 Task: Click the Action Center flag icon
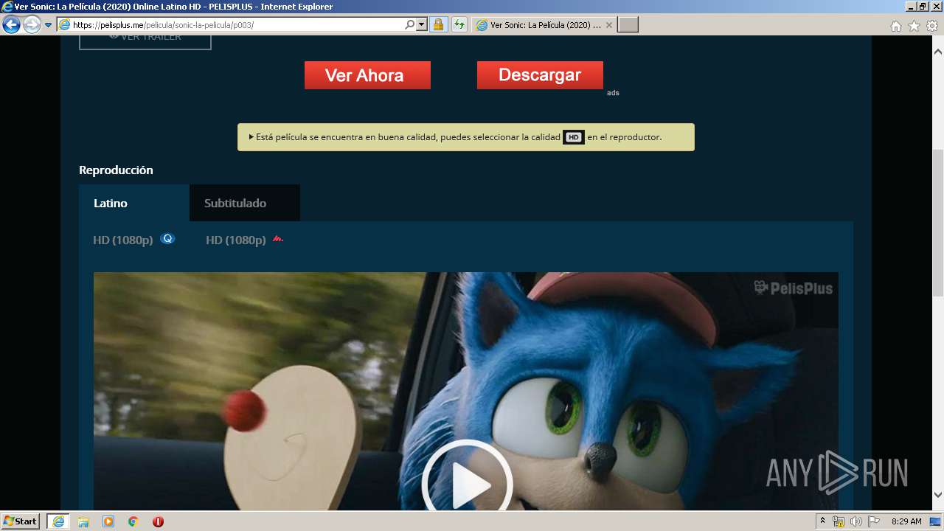tap(874, 521)
